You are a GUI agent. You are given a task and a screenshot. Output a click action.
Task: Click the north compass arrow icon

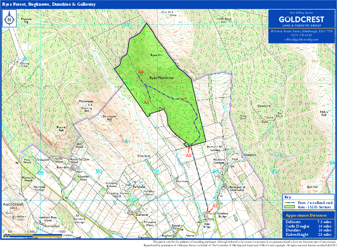pyautogui.click(x=9, y=19)
